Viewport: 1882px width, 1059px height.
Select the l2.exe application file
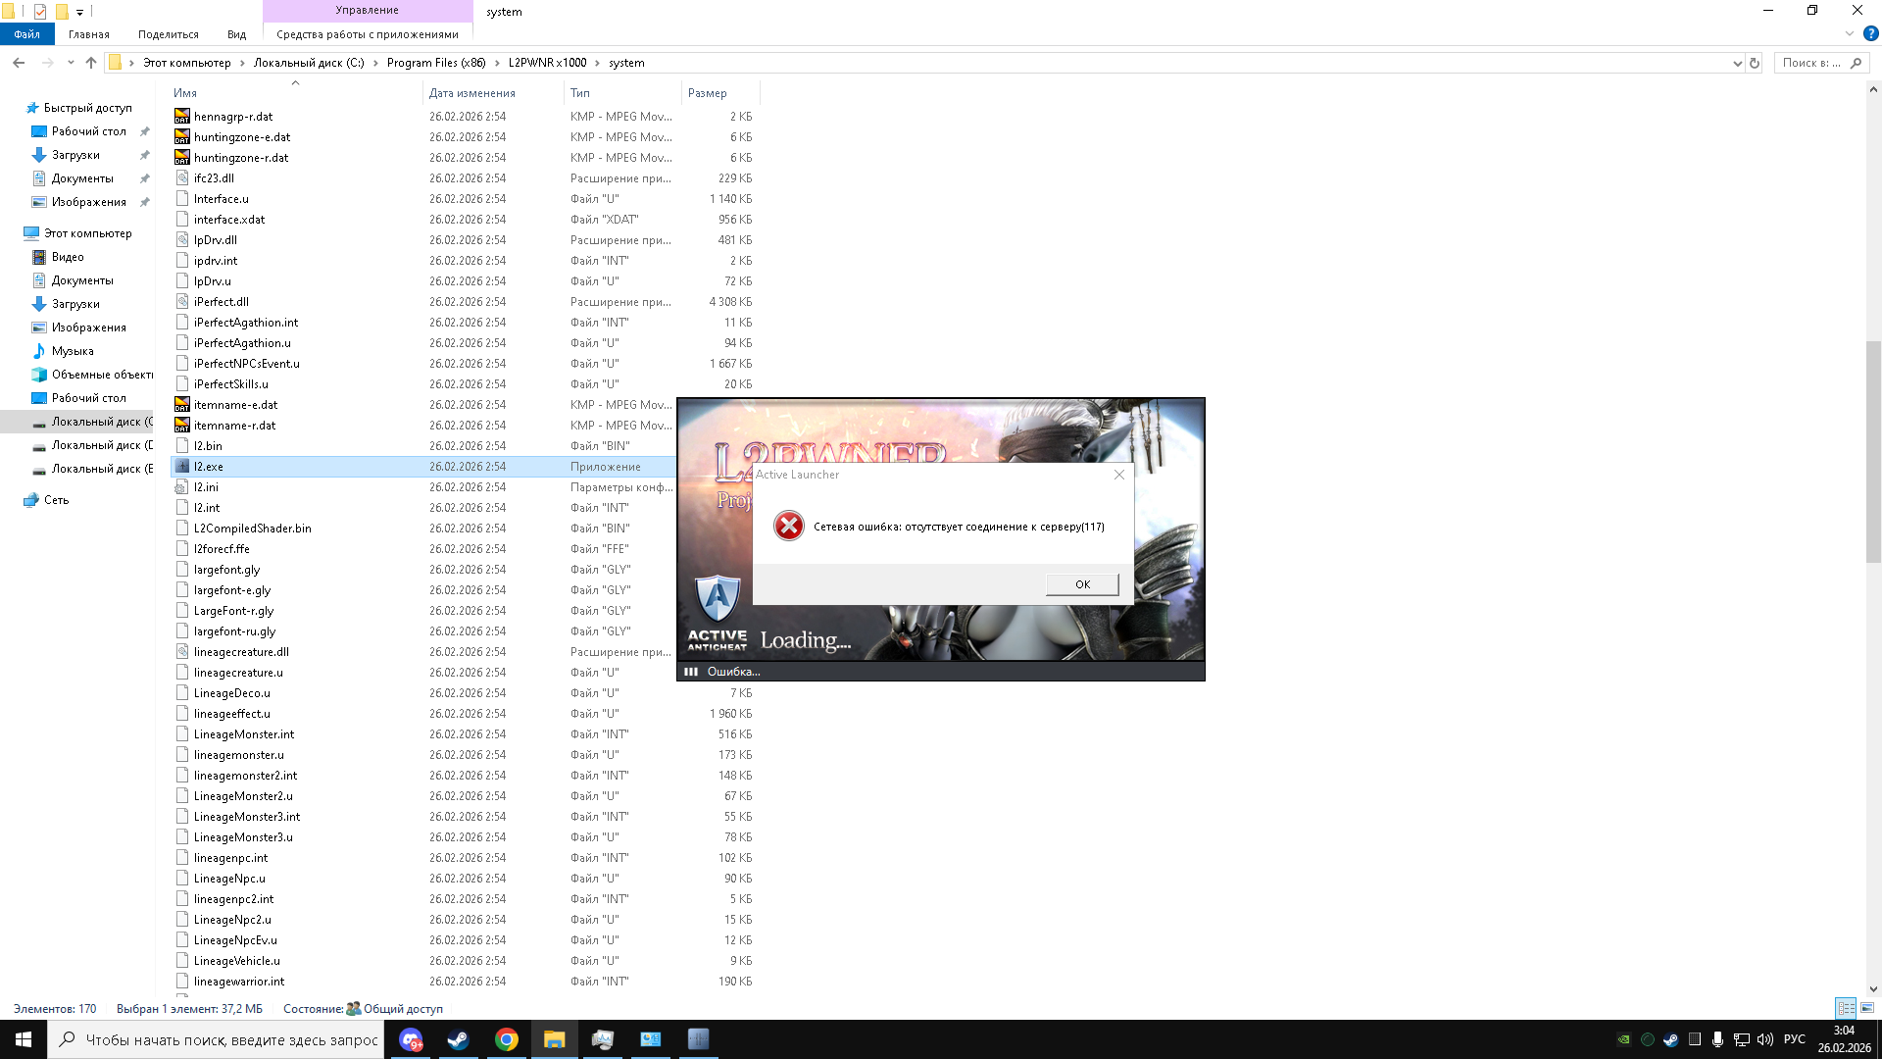pyautogui.click(x=209, y=467)
